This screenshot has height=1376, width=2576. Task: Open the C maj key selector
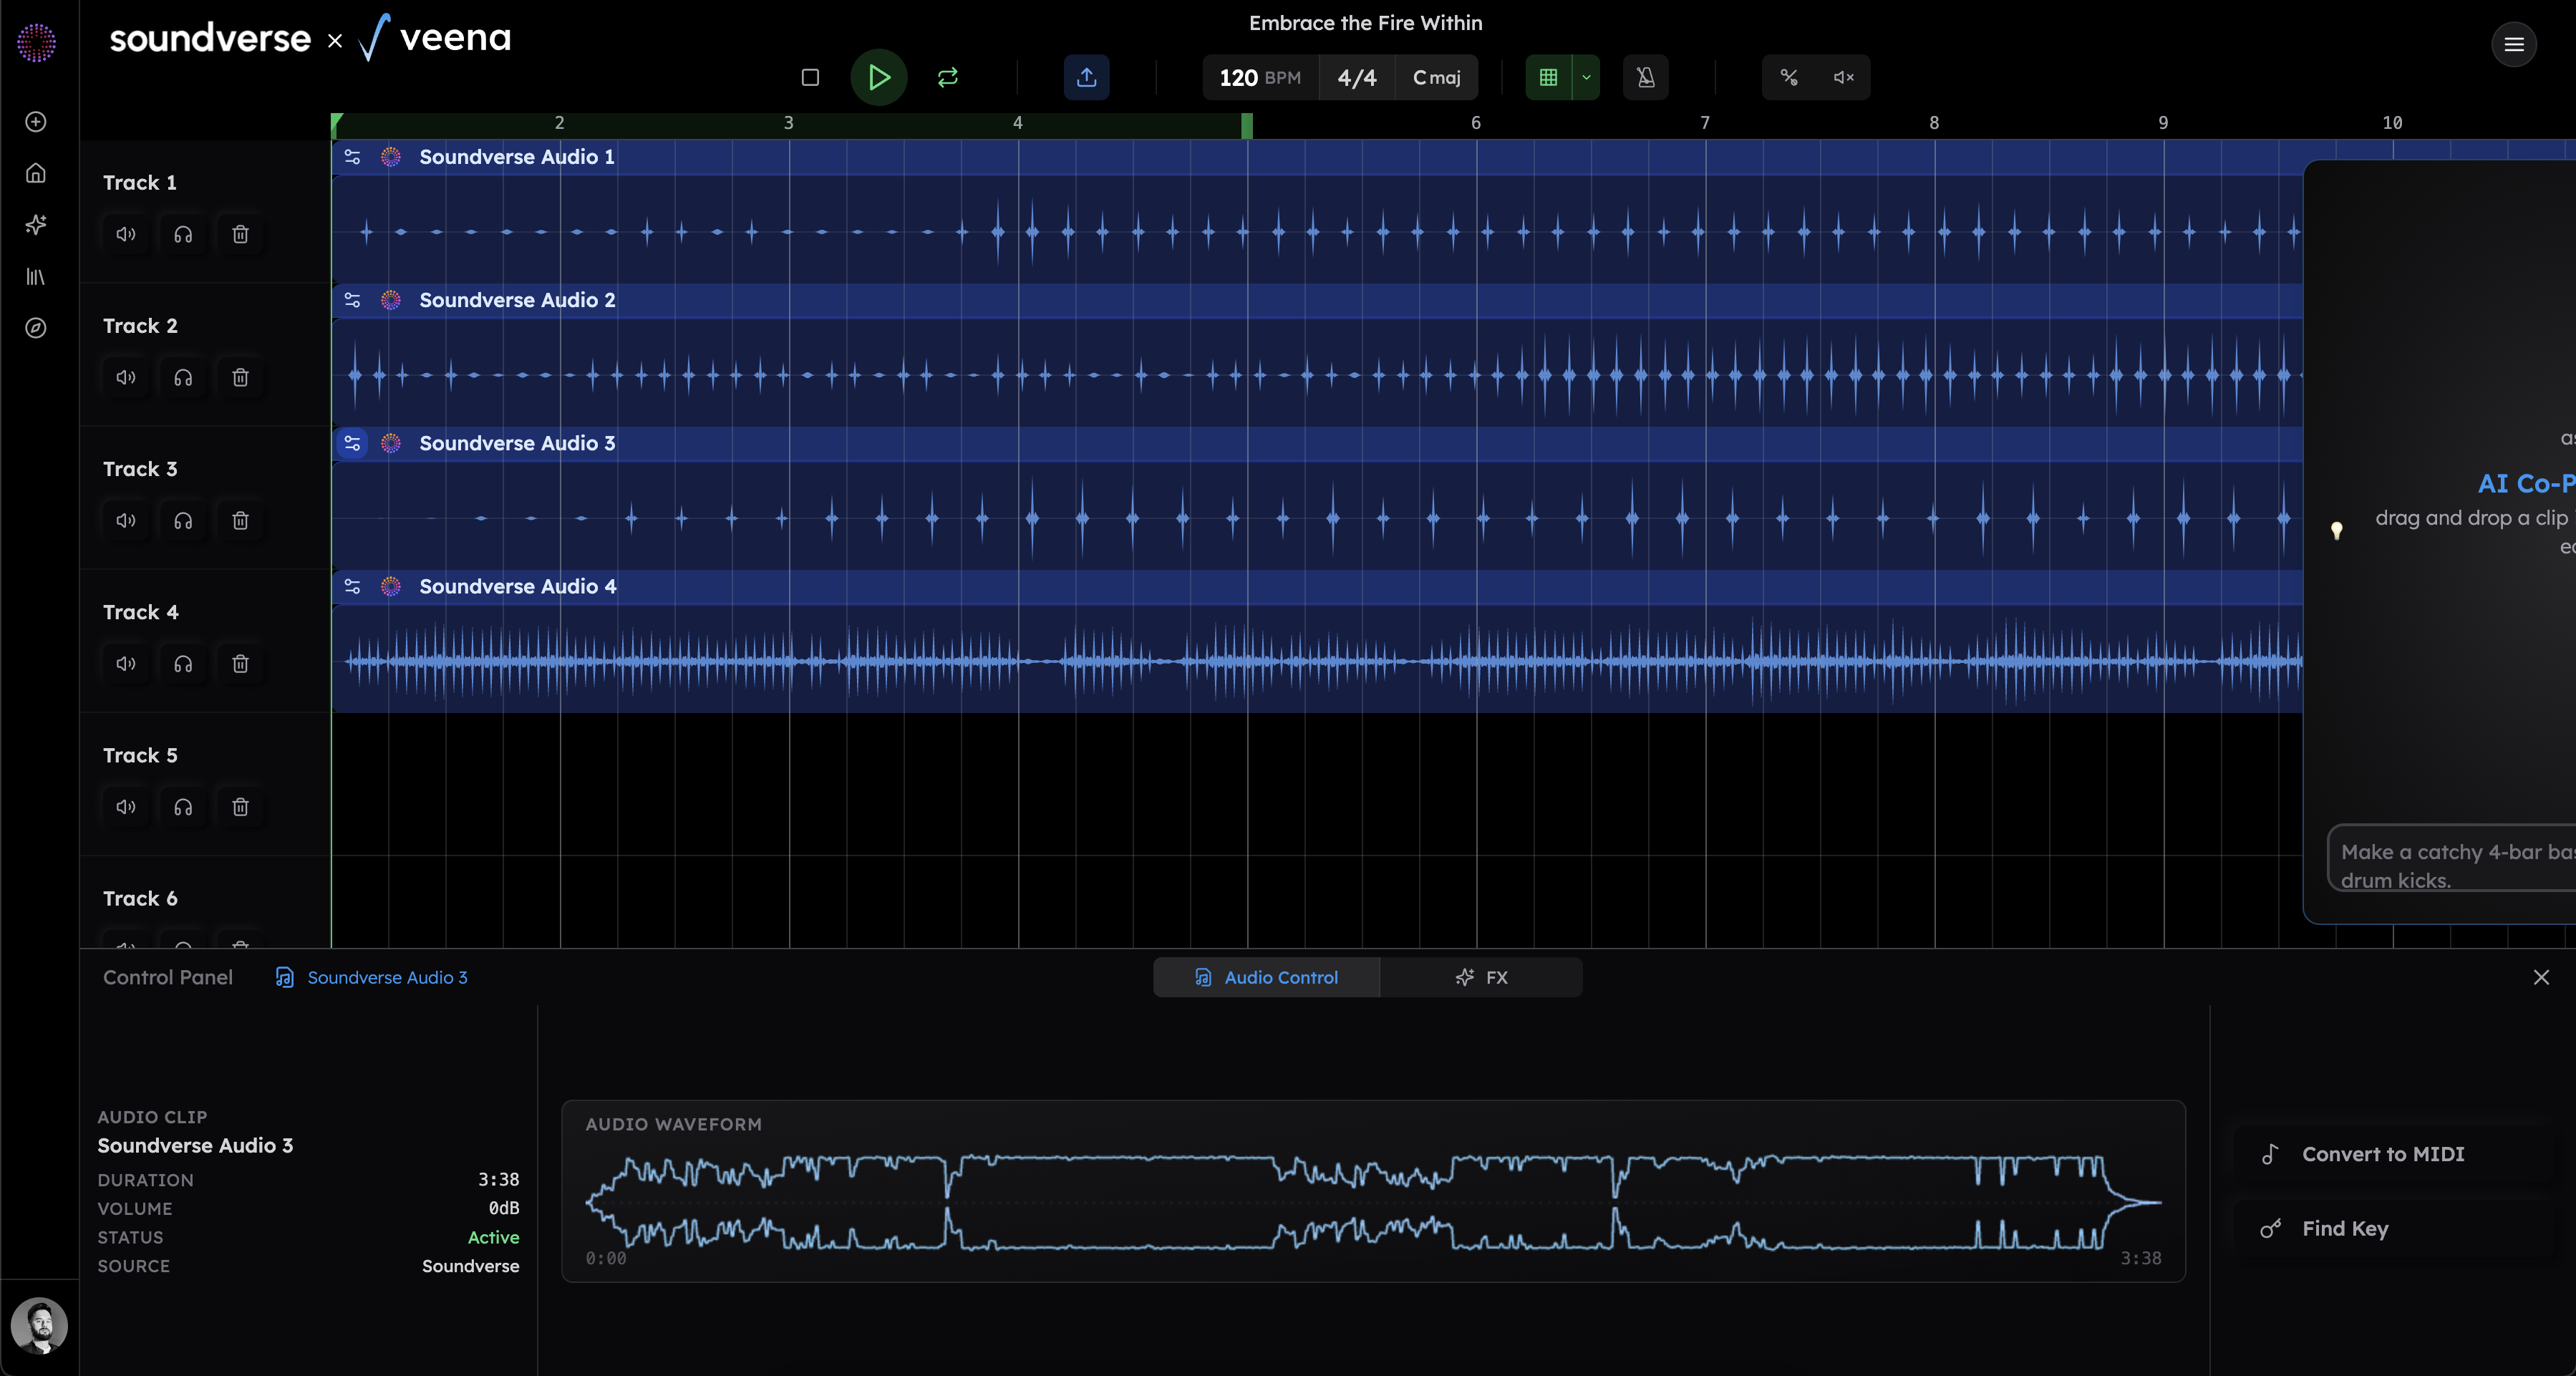[x=1436, y=77]
